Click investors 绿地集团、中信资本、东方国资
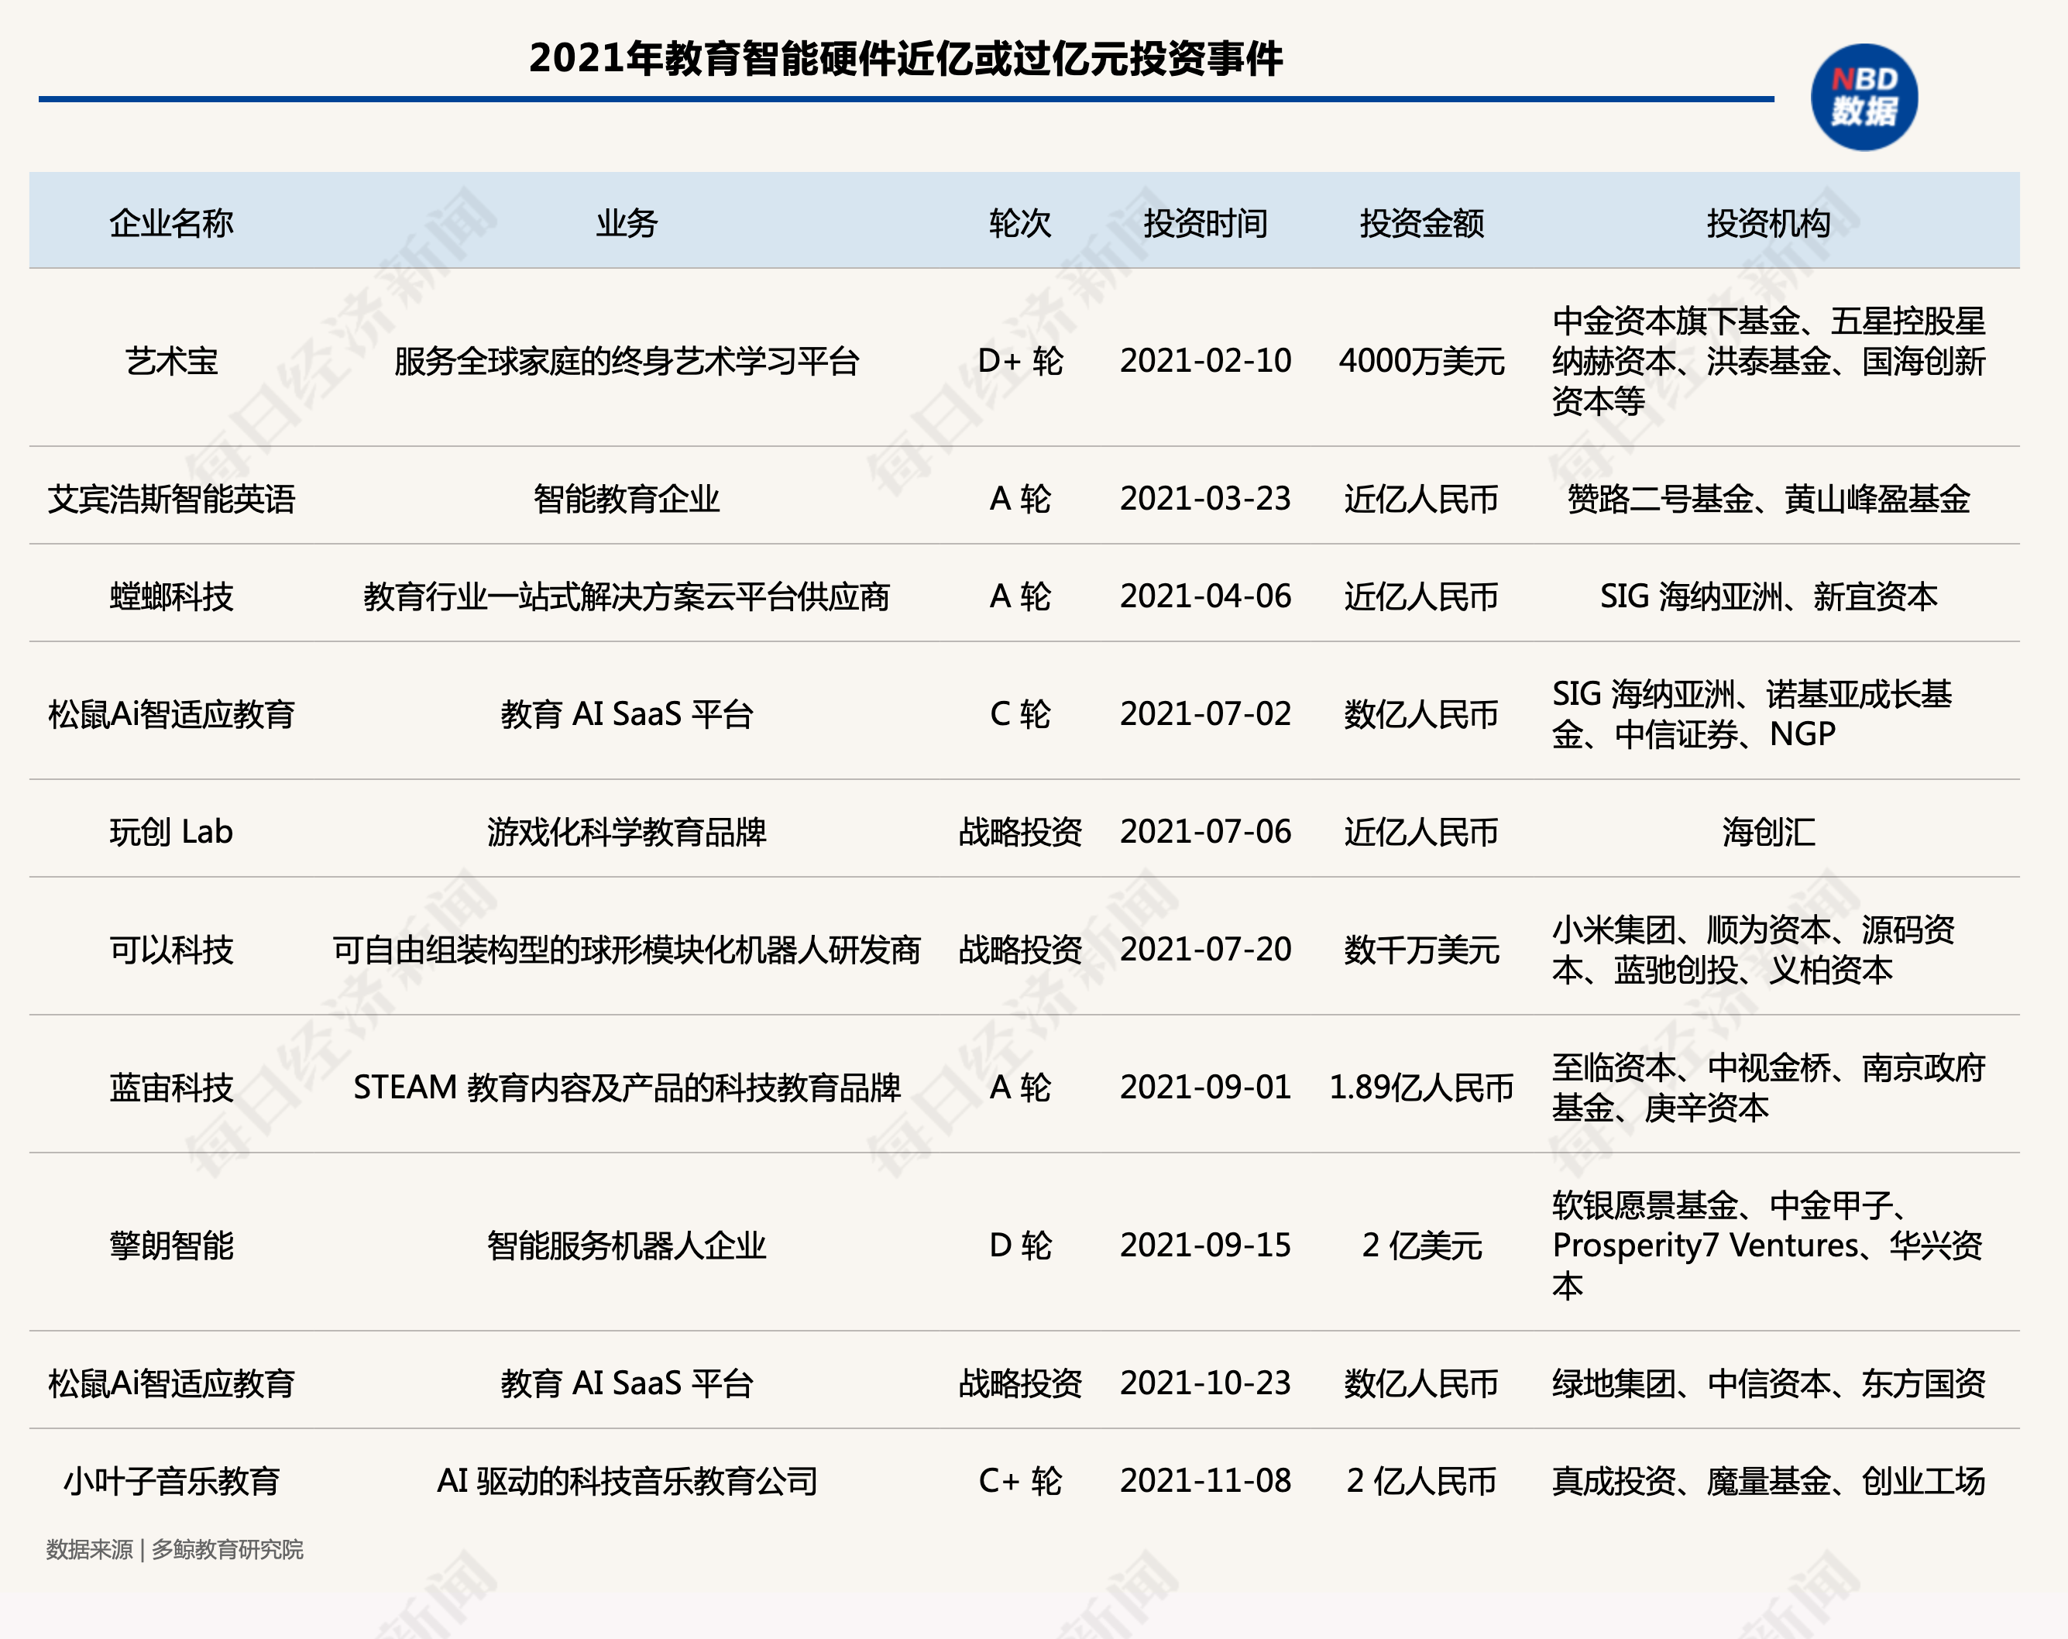Screen dimensions: 2068x1639 point(1767,1384)
